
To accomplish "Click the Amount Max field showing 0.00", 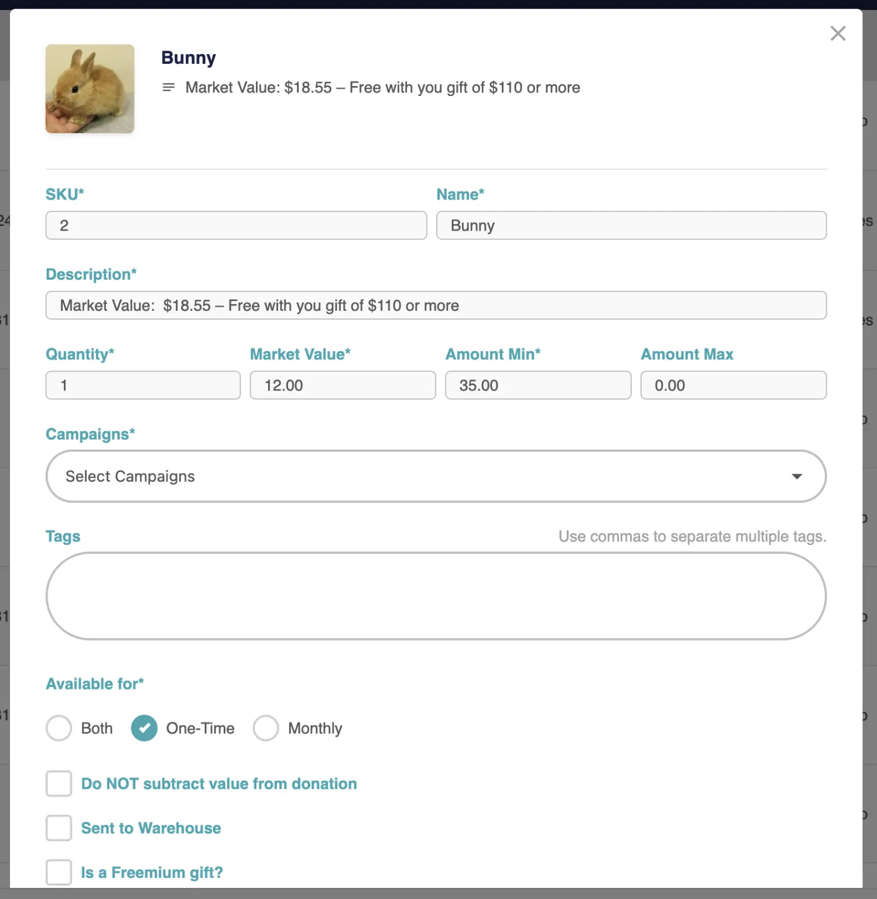I will 733,385.
